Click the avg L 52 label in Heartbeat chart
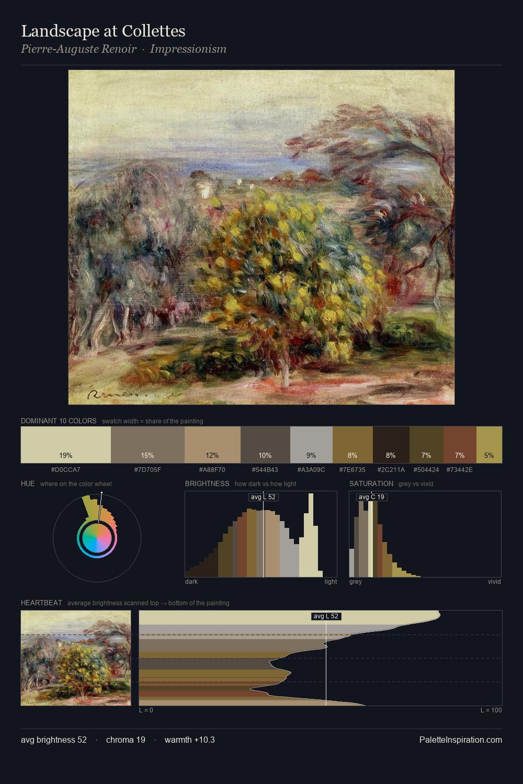 [326, 616]
